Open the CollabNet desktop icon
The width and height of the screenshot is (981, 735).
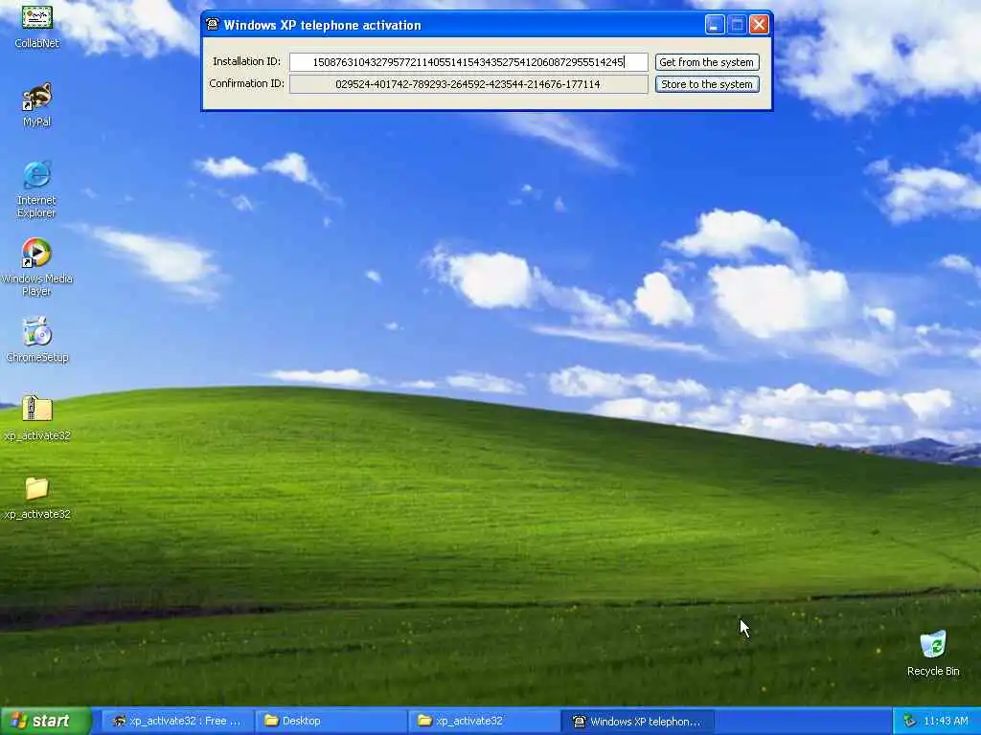37,20
